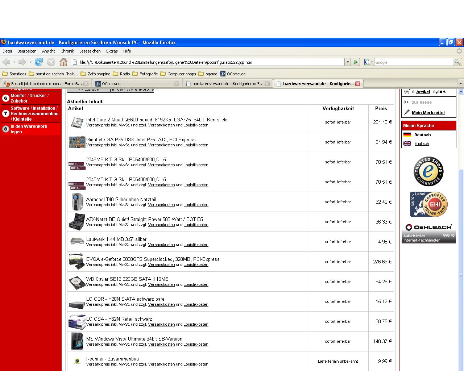Click MS Windows Vista Ultimate box thumbnail

click(77, 341)
